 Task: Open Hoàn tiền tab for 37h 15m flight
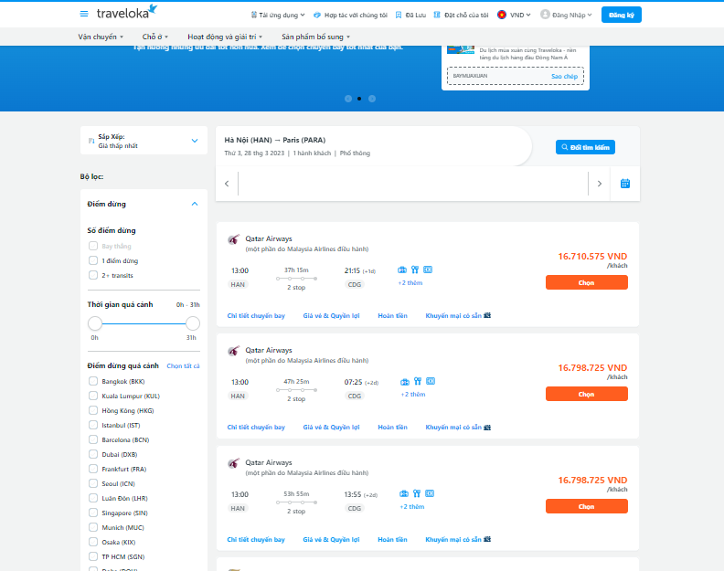392,316
